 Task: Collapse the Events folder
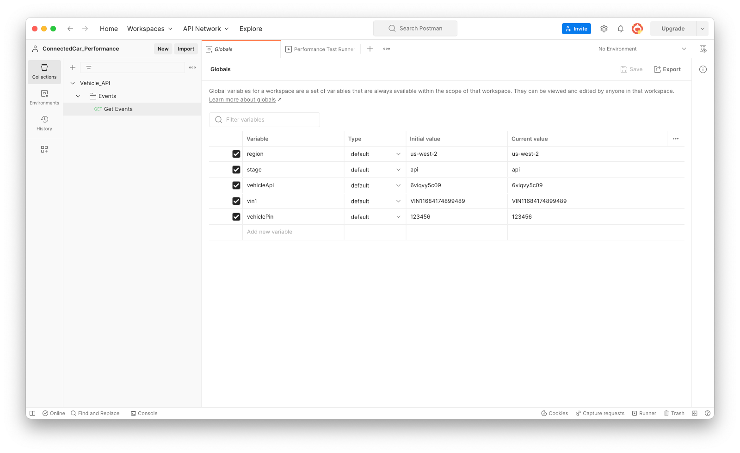click(x=79, y=96)
